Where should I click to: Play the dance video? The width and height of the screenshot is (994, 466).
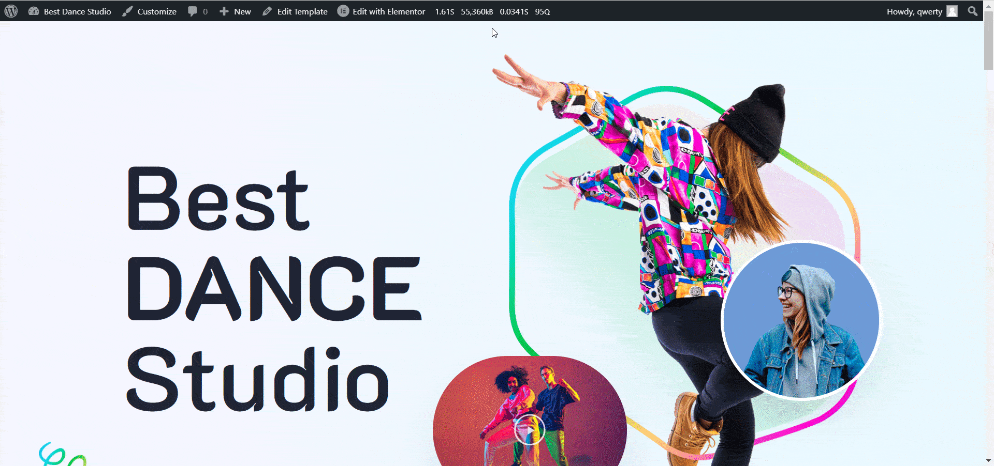tap(529, 429)
